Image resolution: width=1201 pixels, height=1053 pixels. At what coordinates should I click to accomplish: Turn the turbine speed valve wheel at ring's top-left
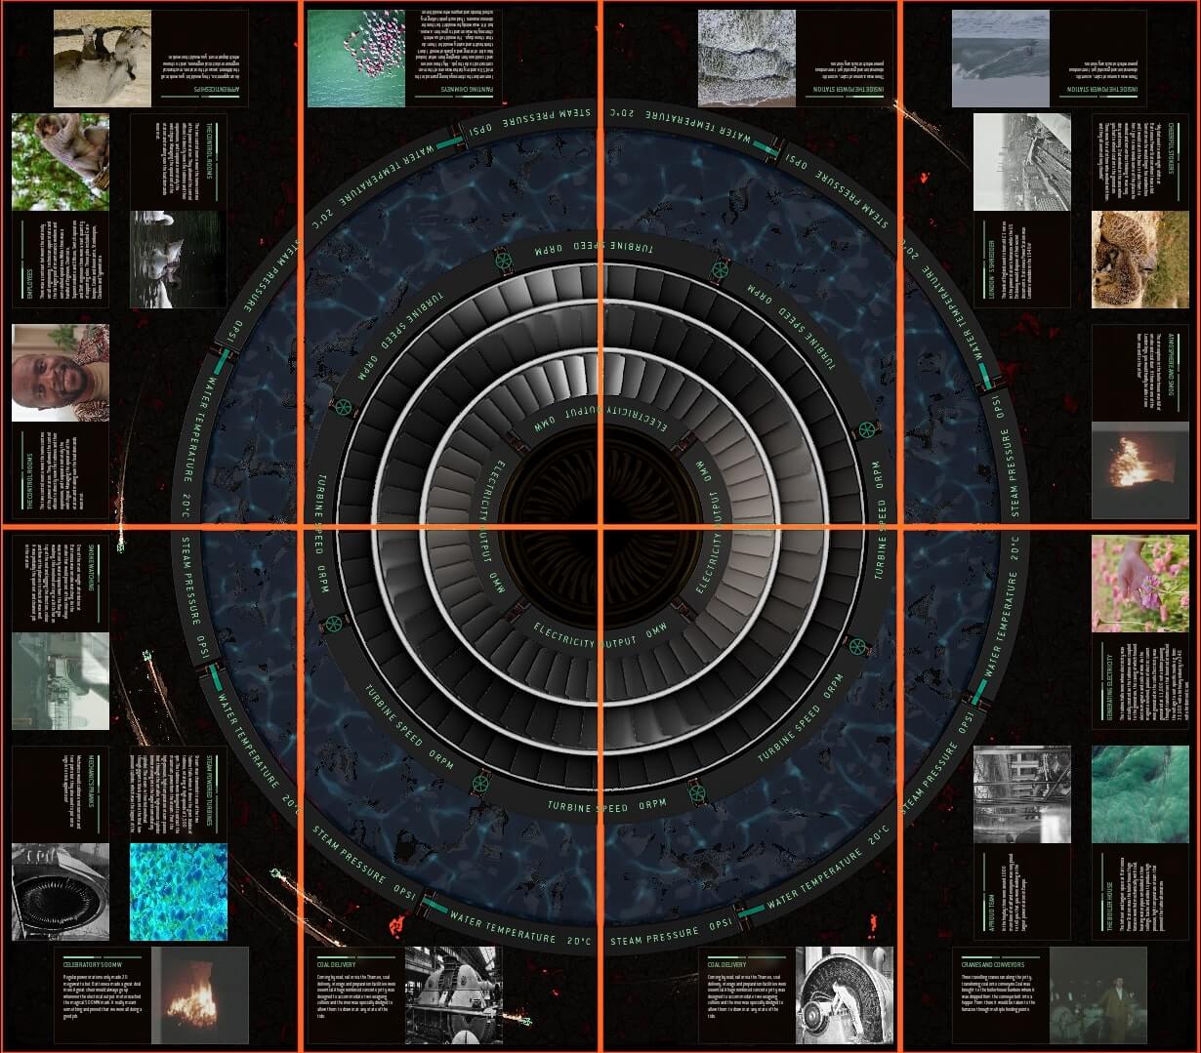502,261
